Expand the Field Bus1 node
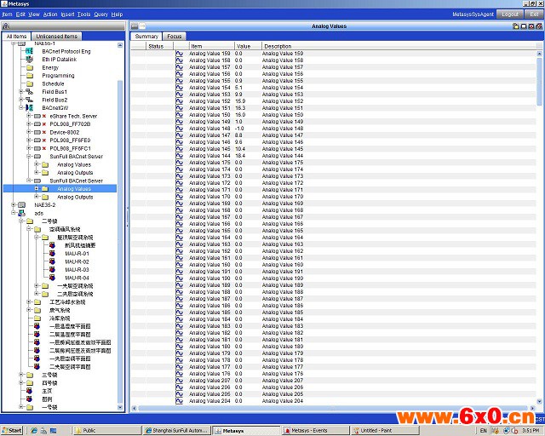Image resolution: width=545 pixels, height=436 pixels. (20, 92)
